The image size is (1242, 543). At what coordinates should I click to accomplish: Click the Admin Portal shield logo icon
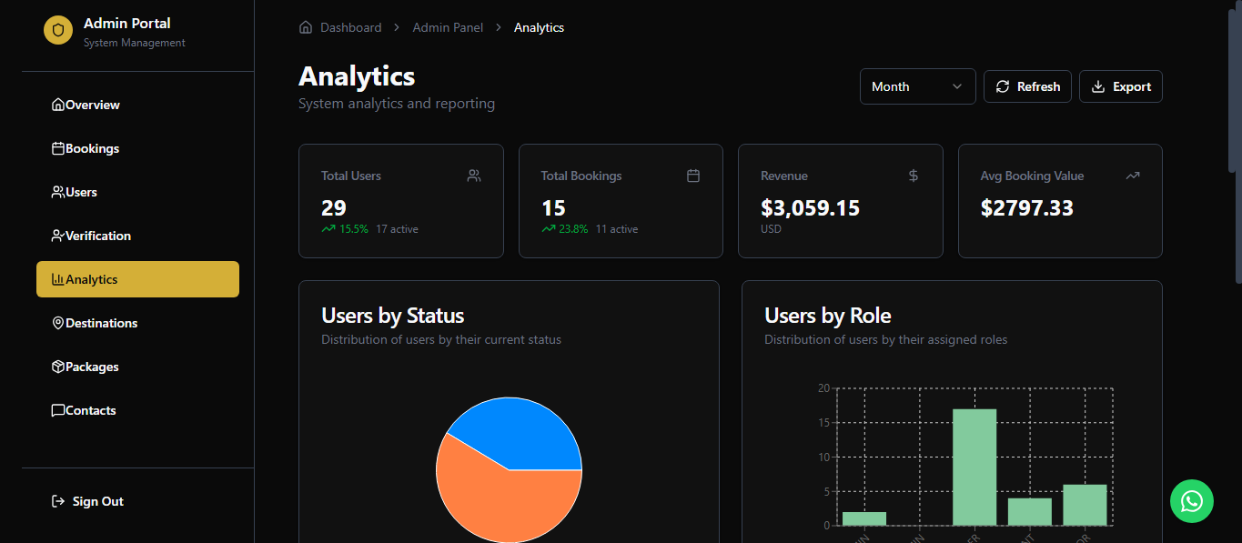pyautogui.click(x=58, y=30)
